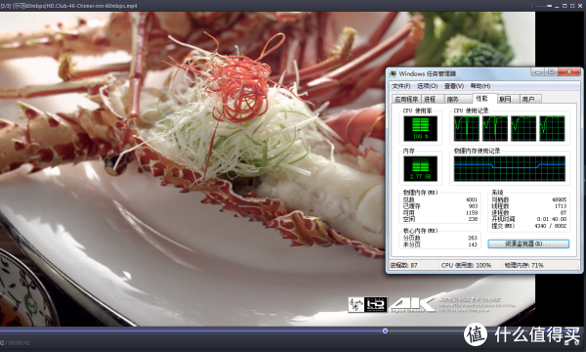The height and width of the screenshot is (352, 586).
Task: Click the player's restore window icon
Action: (565, 6)
